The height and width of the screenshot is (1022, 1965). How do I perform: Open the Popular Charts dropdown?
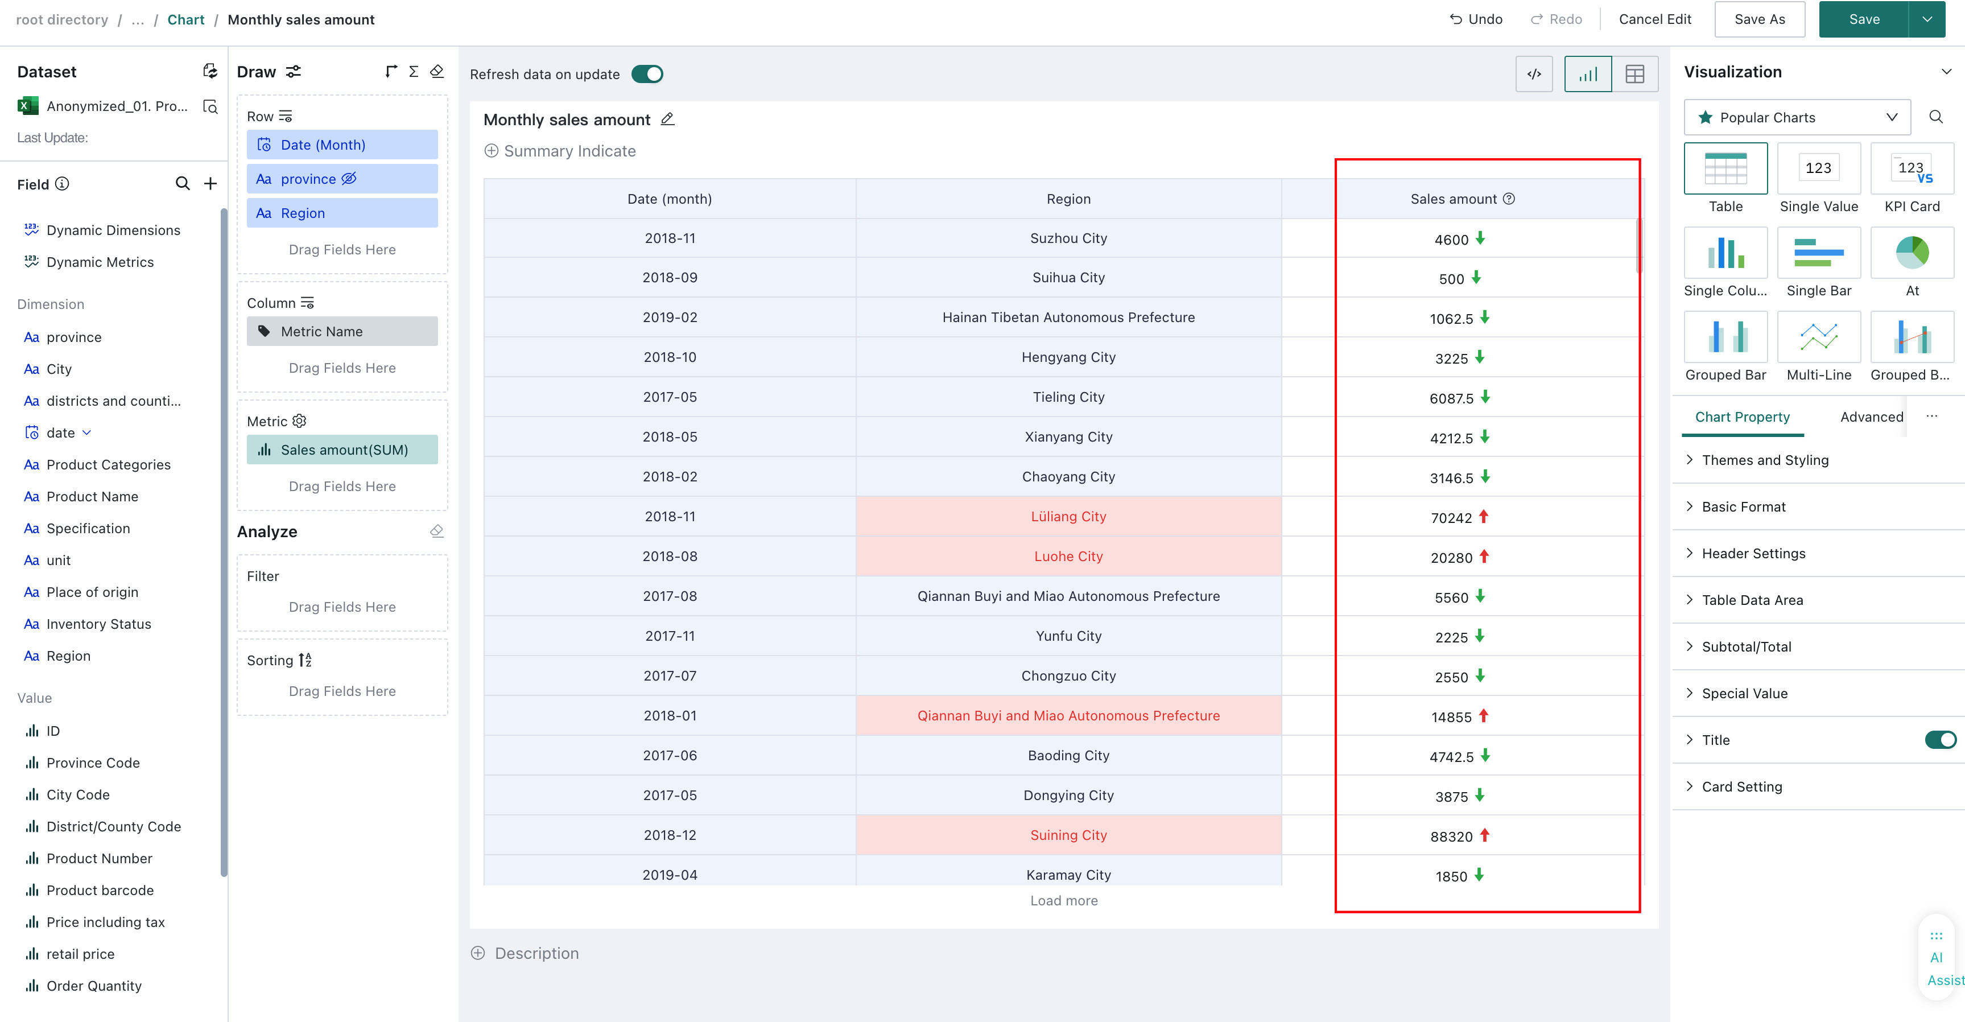click(1797, 117)
